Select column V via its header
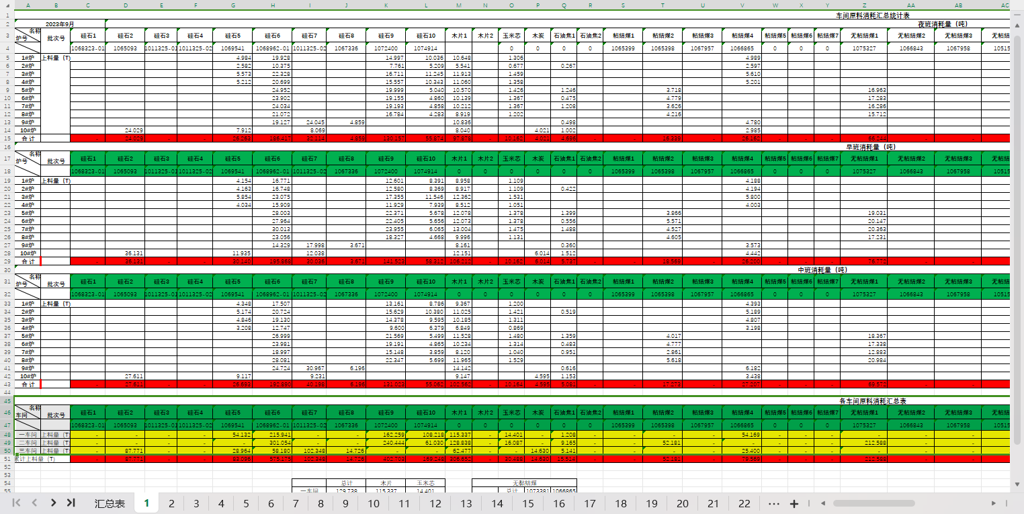The image size is (1024, 514). pyautogui.click(x=742, y=5)
